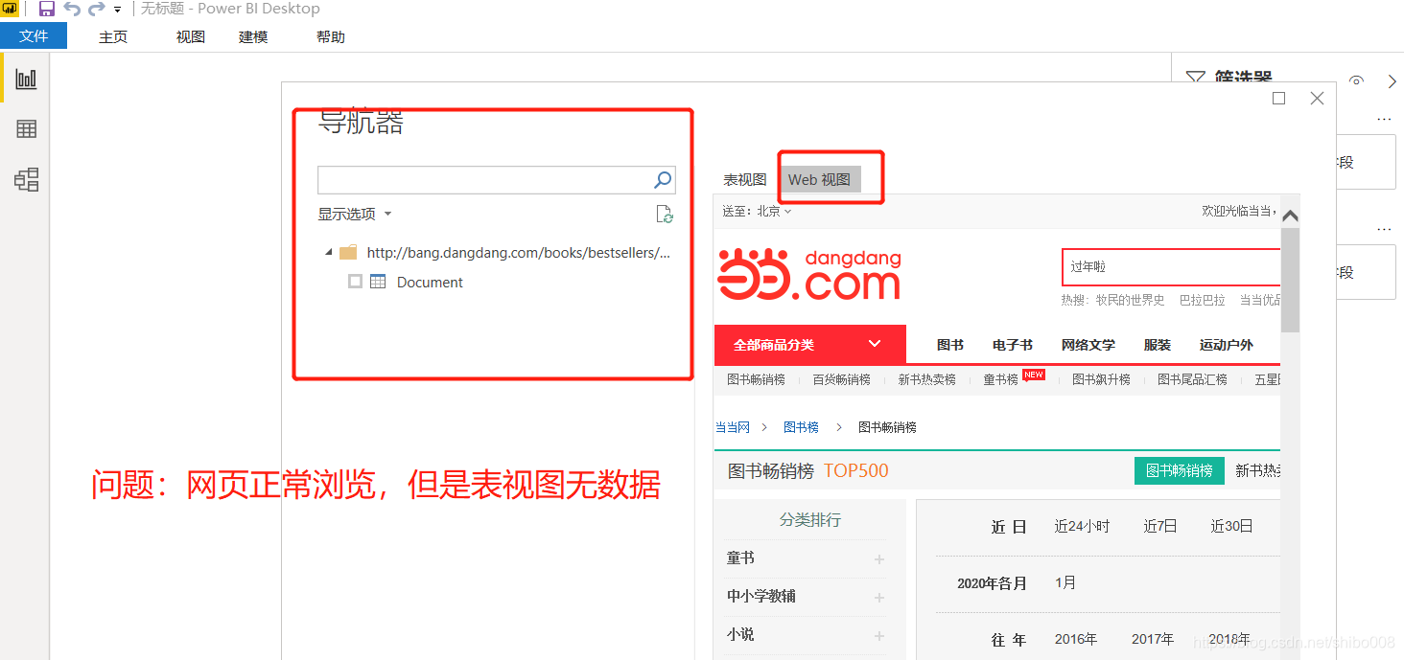Click the web view vertical scrollbar thumb

point(1290,280)
